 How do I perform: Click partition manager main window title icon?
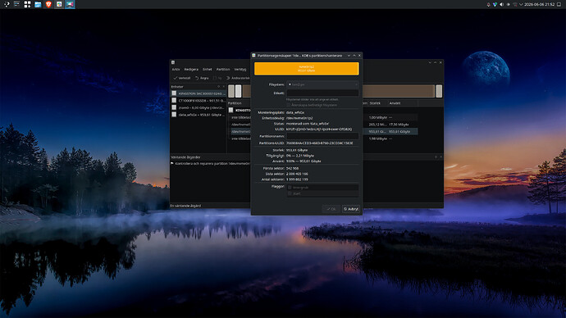pyautogui.click(x=173, y=62)
